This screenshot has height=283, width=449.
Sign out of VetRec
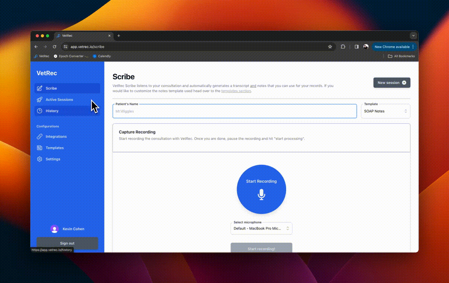pos(67,243)
